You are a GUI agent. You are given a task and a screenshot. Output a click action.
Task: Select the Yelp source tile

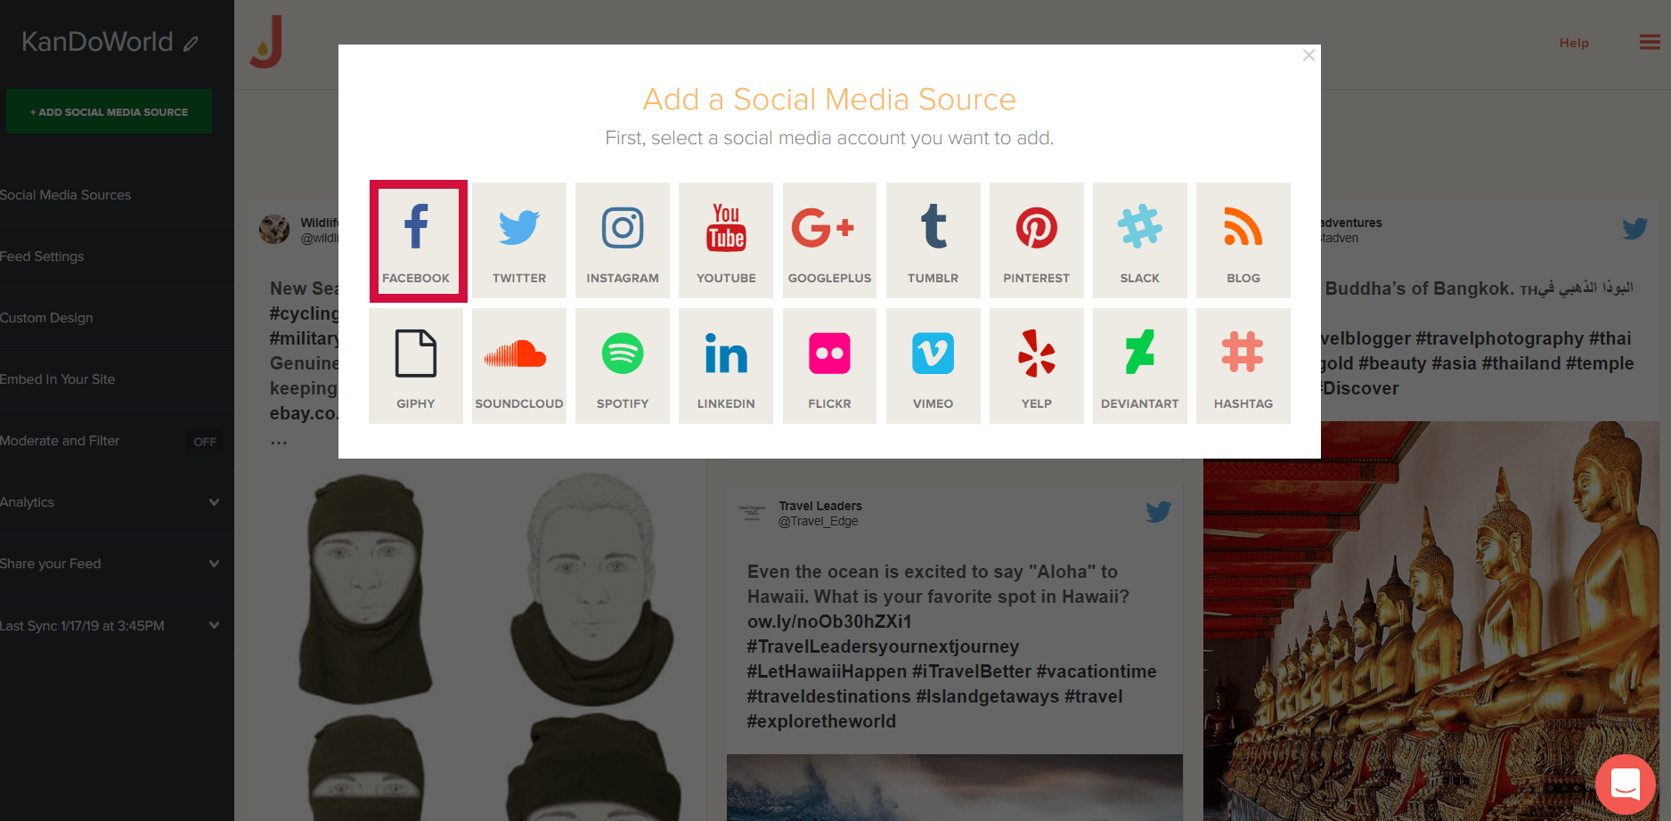coord(1037,366)
